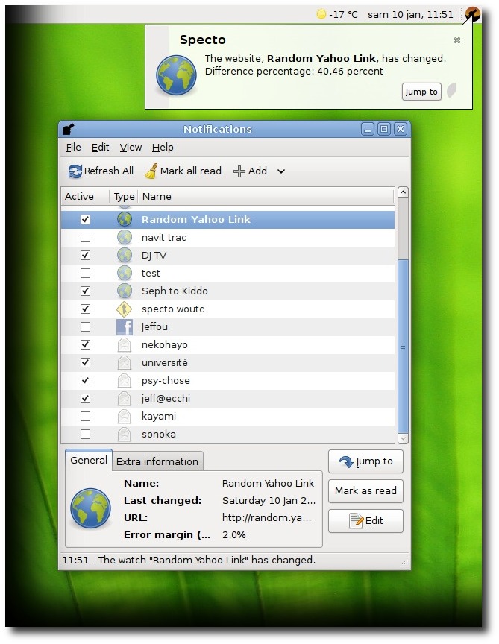Click the globe icon of navit trac row
Viewport: 499px width, 644px height.
pyautogui.click(x=125, y=237)
